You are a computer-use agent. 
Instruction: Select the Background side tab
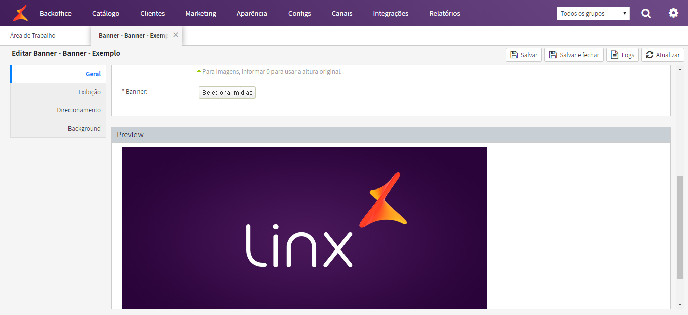pyautogui.click(x=58, y=128)
